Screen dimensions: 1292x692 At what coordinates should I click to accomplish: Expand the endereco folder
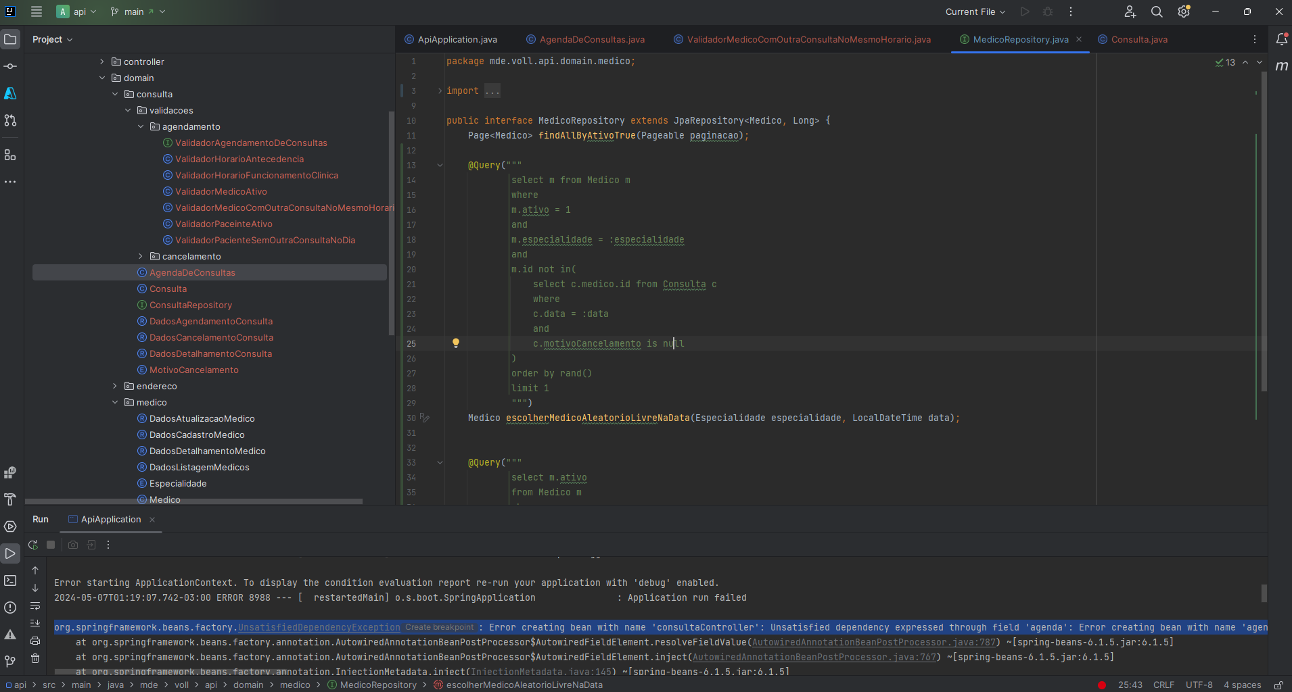(115, 386)
